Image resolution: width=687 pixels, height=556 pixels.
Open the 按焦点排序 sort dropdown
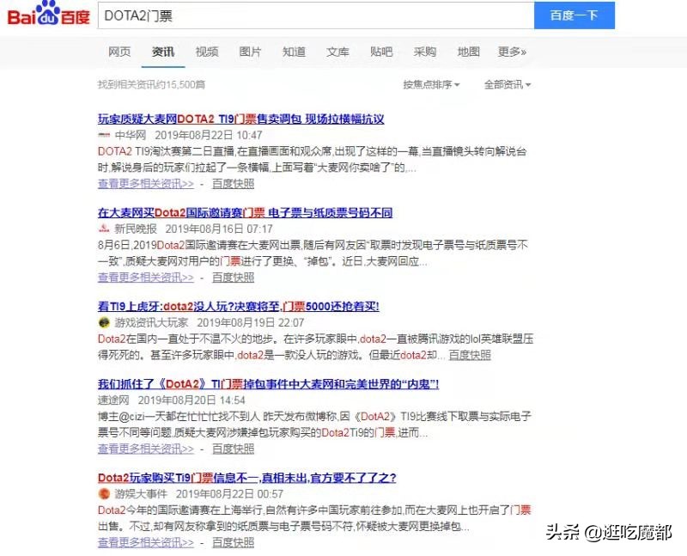coord(432,84)
